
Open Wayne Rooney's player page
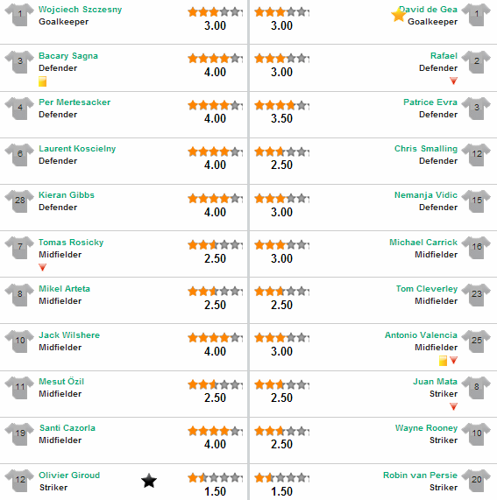[426, 428]
